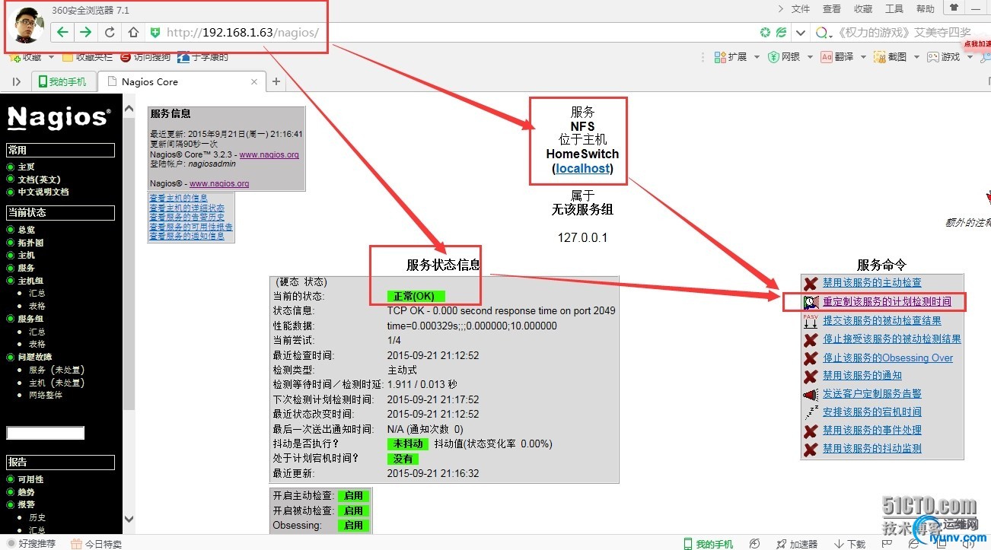Open the 收藏 menu in the menu bar
This screenshot has width=991, height=550.
[x=863, y=8]
